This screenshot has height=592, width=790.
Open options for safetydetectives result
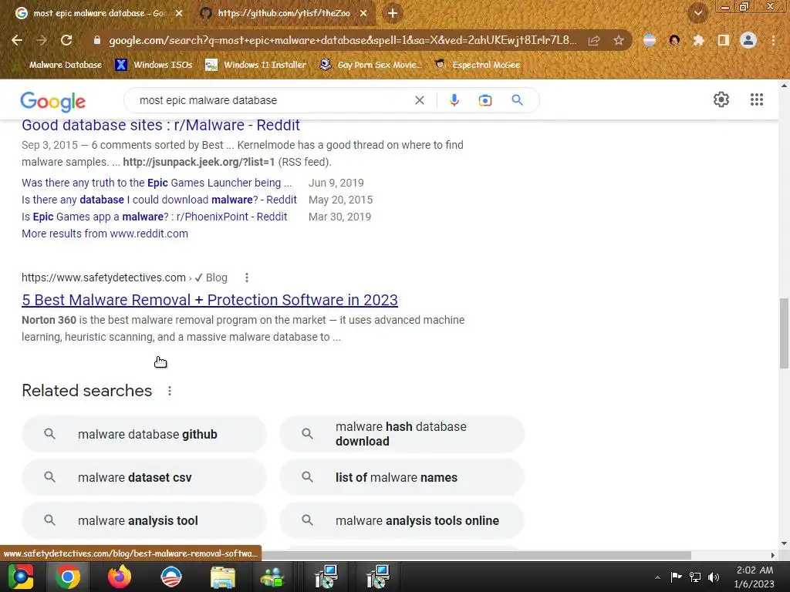click(x=246, y=277)
